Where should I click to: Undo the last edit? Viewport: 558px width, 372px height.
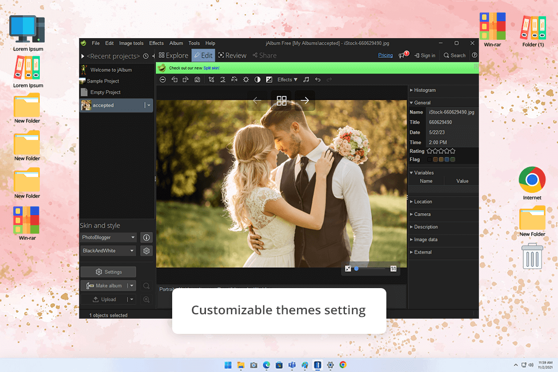[x=318, y=80]
